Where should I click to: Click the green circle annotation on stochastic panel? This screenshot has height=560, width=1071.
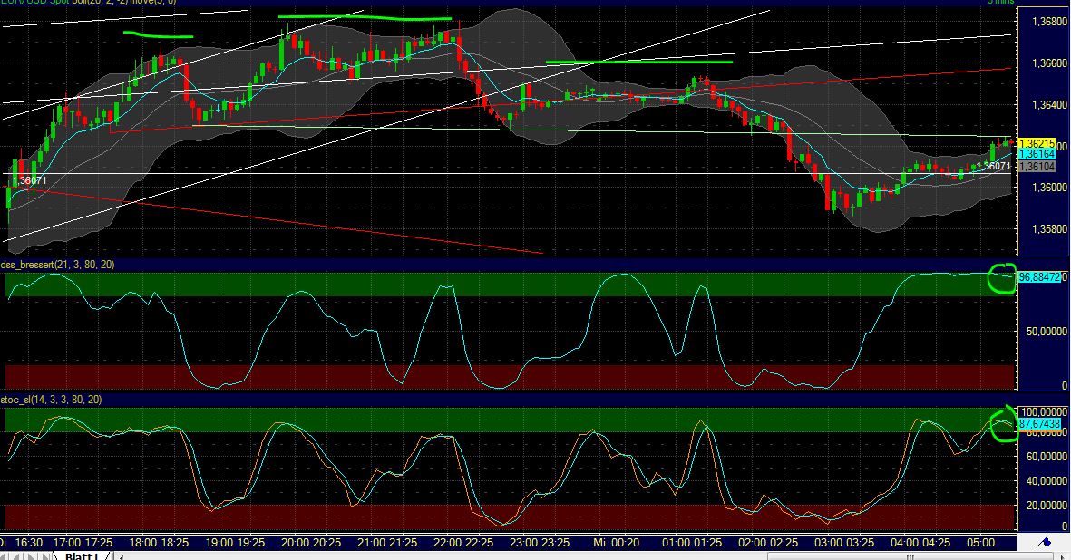1004,423
